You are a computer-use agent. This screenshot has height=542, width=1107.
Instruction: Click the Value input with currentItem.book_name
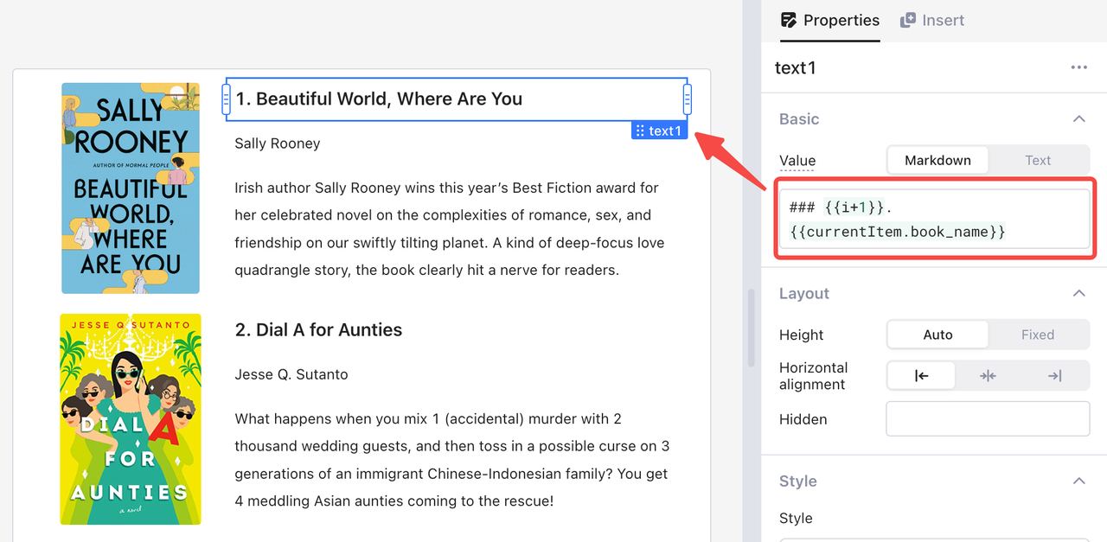click(x=934, y=220)
